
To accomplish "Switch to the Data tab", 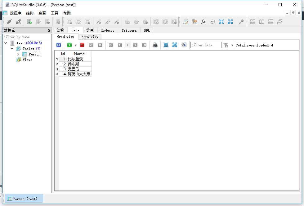I will pos(75,30).
